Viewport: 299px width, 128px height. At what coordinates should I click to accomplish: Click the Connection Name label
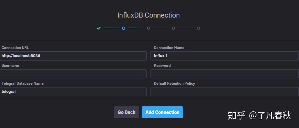click(169, 48)
